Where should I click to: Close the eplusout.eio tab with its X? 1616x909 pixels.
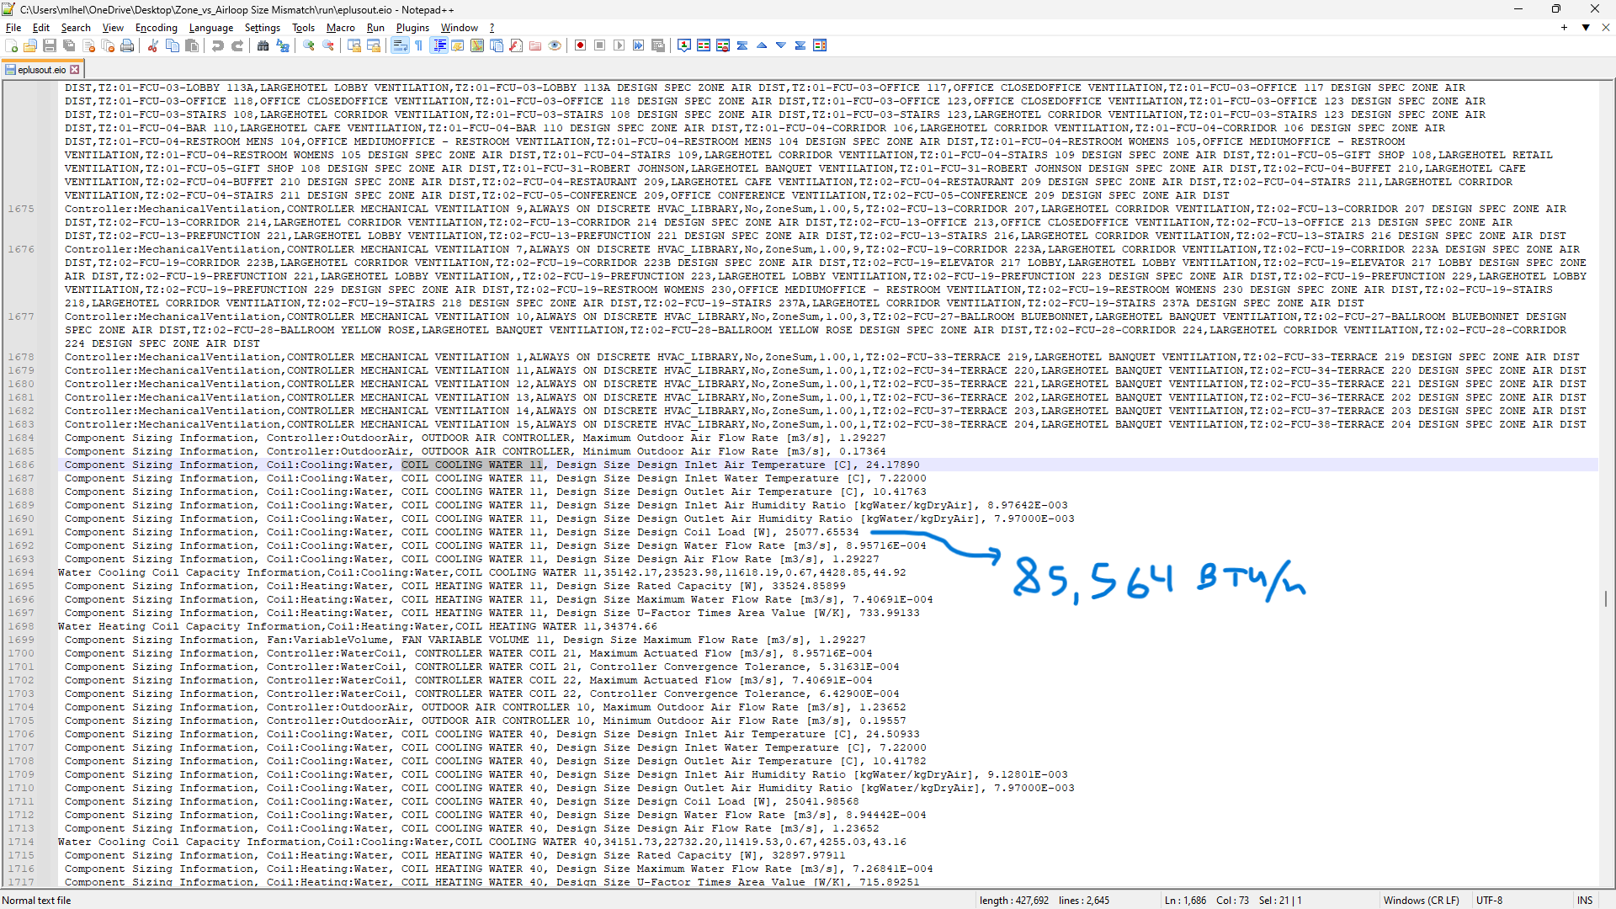click(75, 70)
